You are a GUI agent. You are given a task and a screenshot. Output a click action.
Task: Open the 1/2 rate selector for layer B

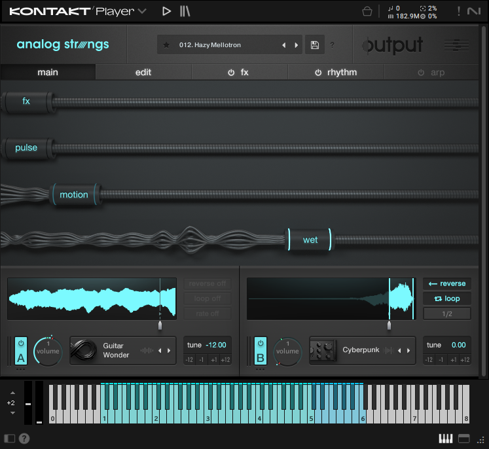point(447,314)
